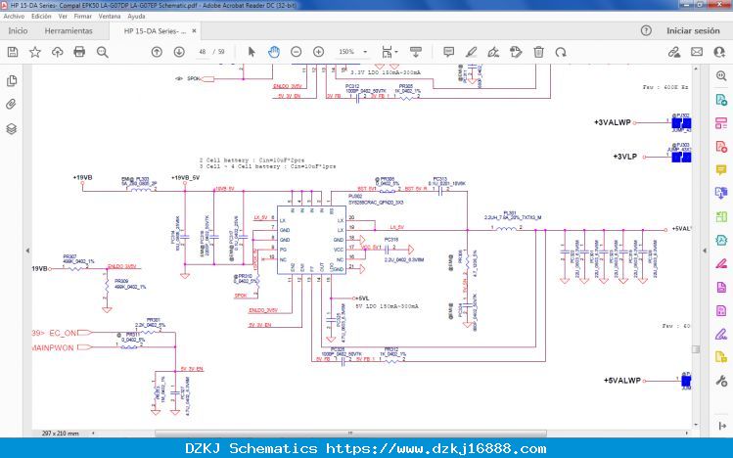The width and height of the screenshot is (733, 458).
Task: Open the Ver menu
Action: coord(63,17)
